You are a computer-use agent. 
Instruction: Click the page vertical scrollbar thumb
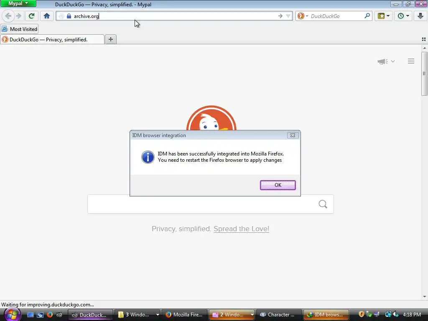(424, 74)
